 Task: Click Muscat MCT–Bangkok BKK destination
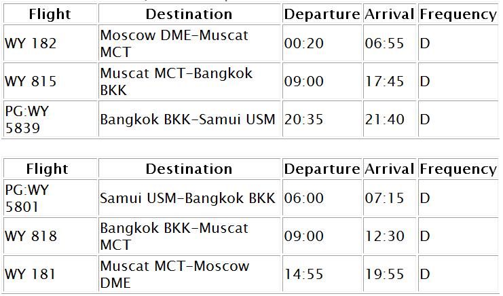click(189, 81)
